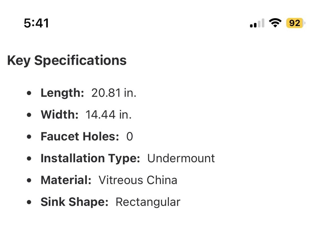Click the Length label
Image resolution: width=315 pixels, height=226 pixels.
point(62,93)
